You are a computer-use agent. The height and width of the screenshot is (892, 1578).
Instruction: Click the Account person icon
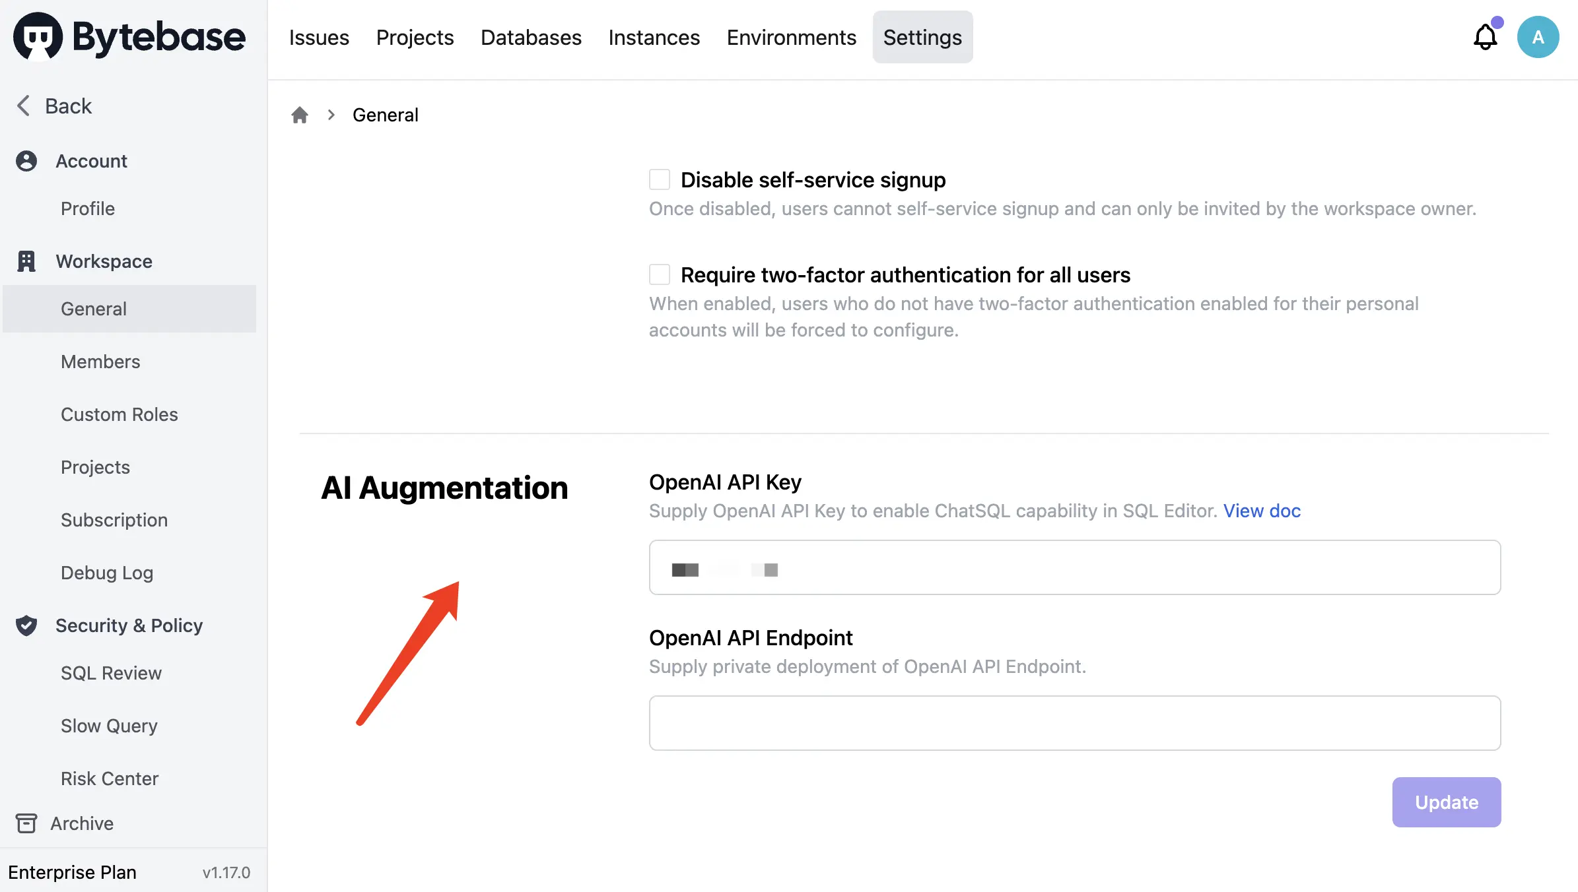(26, 161)
